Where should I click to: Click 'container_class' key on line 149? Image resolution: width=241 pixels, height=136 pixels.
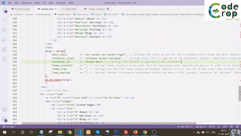63,58
